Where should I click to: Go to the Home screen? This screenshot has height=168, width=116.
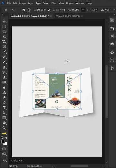coord(6,10)
